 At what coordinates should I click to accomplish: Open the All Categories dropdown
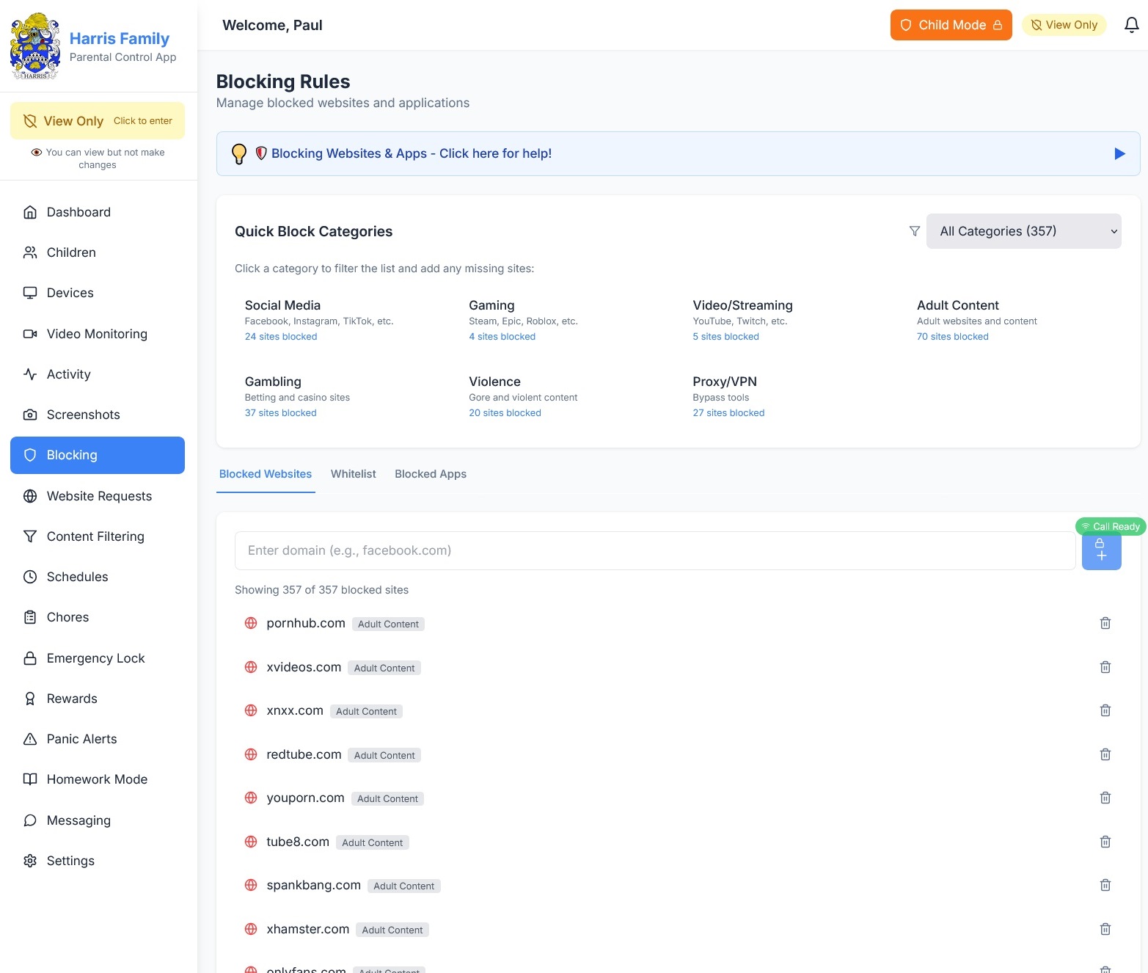point(1023,231)
